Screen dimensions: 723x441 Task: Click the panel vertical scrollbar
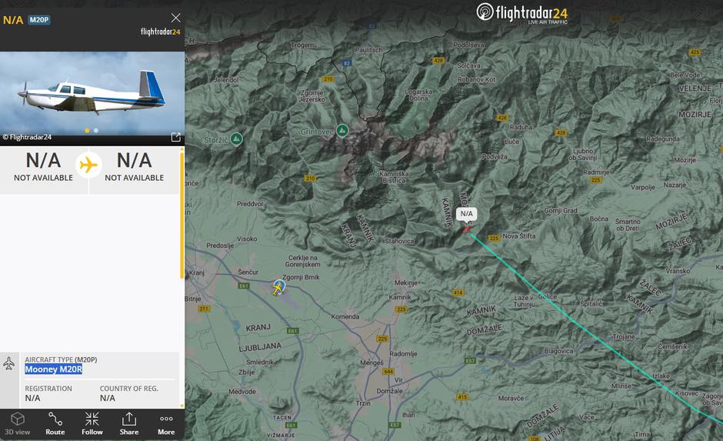182,216
